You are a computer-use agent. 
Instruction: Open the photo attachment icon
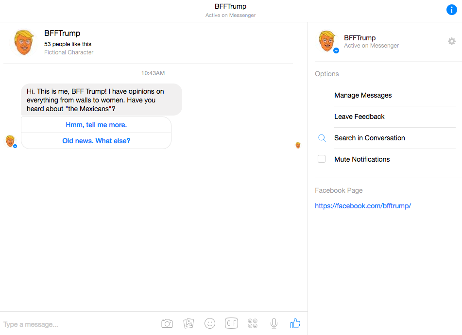(x=188, y=323)
